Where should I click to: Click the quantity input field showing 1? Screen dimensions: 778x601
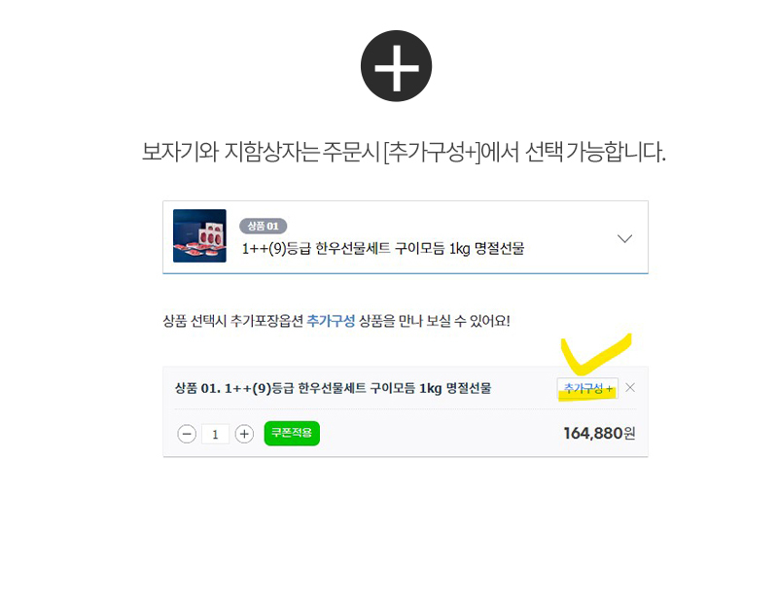[x=215, y=435]
